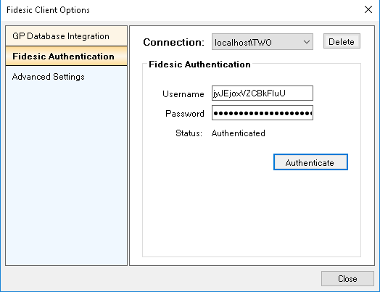380x292 pixels.
Task: Switch to the Advanced Settings tab
Action: 49,77
